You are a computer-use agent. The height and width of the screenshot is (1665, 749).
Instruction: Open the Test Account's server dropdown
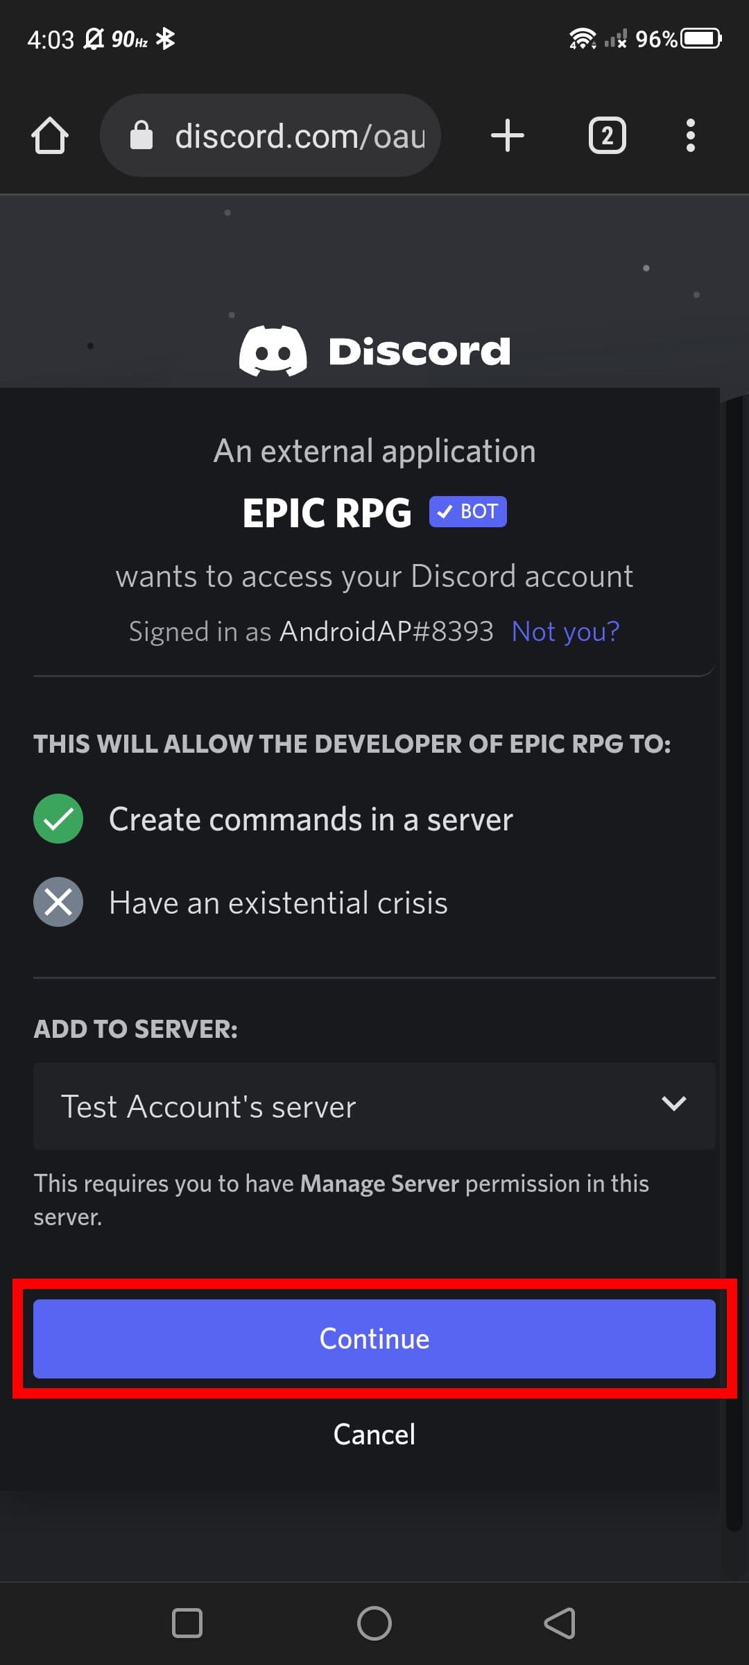(x=347, y=1106)
